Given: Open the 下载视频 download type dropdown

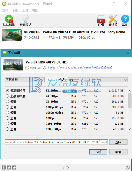Looking at the screenshot, I should tap(25, 80).
